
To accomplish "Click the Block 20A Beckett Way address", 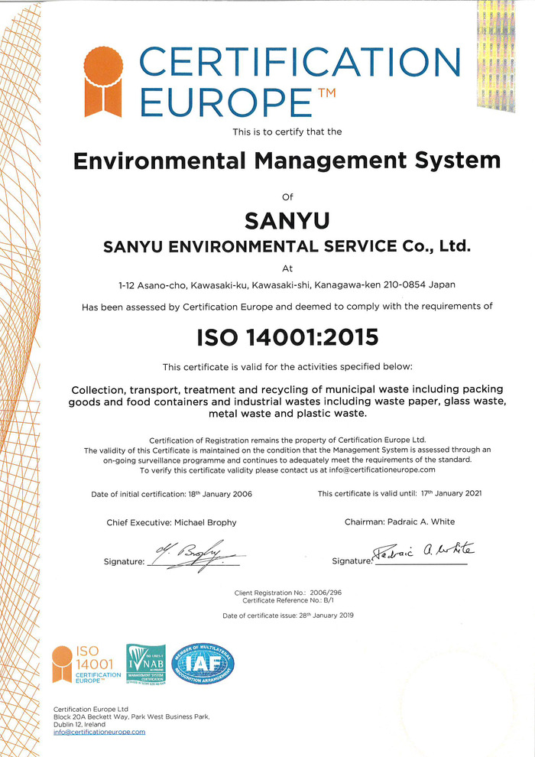I will (131, 716).
